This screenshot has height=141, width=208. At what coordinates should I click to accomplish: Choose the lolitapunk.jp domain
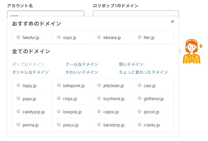coord(59,85)
